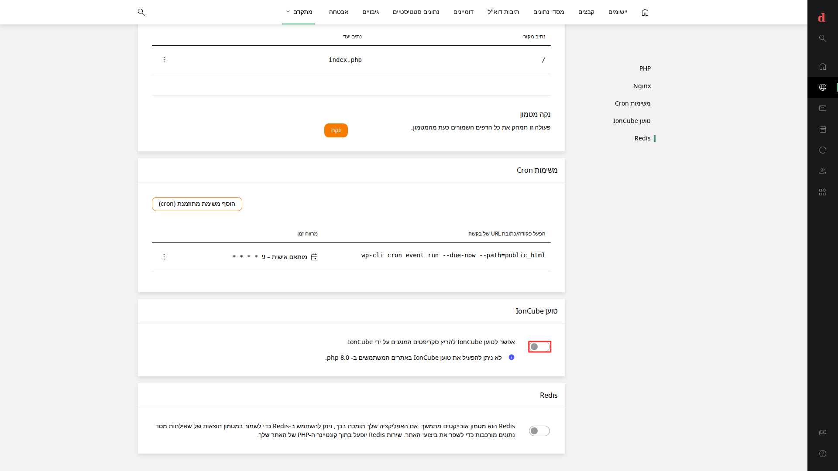Expand the מתקדם dropdown menu
This screenshot has height=471, width=838.
click(x=299, y=12)
